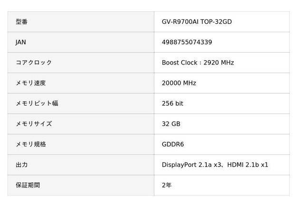Select the GV-R9700AI TOP-32GD model number

(x=197, y=22)
